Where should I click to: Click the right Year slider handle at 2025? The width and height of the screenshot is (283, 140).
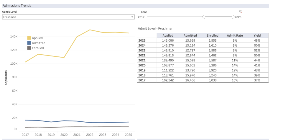233,17
